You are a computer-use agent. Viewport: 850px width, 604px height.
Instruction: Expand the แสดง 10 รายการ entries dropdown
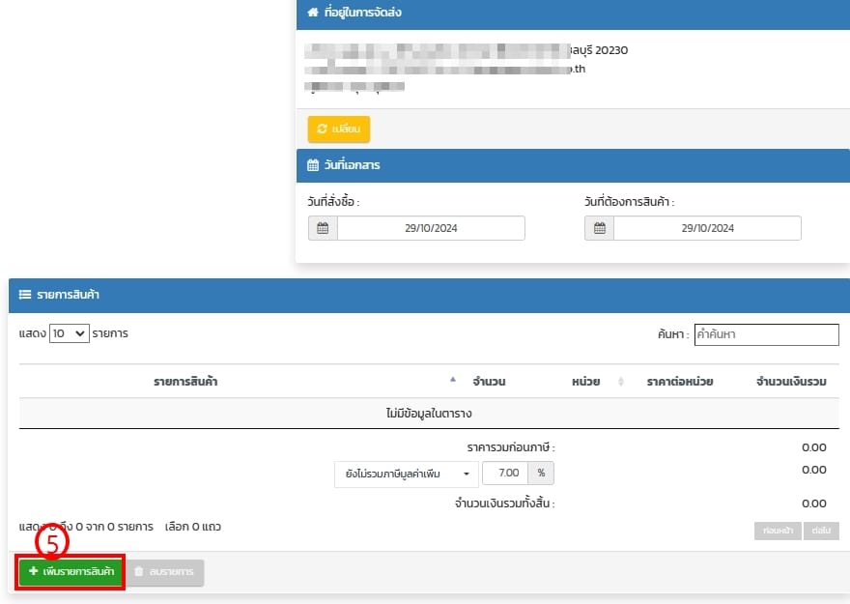(69, 333)
